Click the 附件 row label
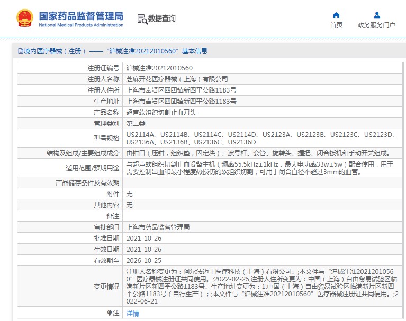Image resolution: width=406 pixels, height=321 pixels. (x=113, y=194)
